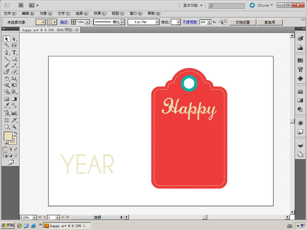Switch to Draw Behind mode
This screenshot has width=307, height=230.
click(x=10, y=155)
